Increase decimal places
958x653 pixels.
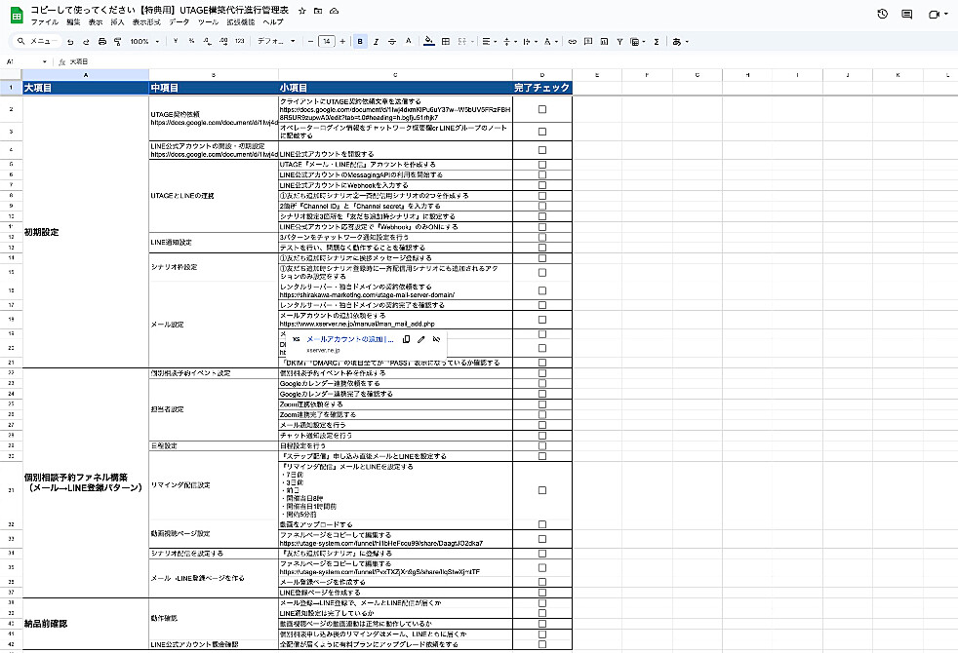[x=223, y=42]
